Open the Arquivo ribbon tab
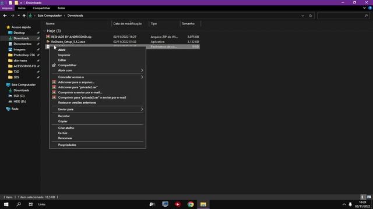The width and height of the screenshot is (373, 209). point(7,8)
